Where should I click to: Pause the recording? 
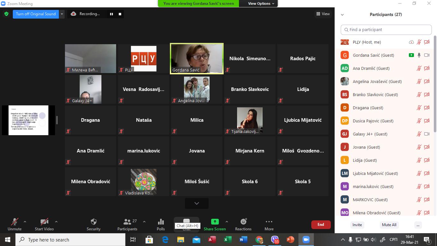[x=111, y=14]
